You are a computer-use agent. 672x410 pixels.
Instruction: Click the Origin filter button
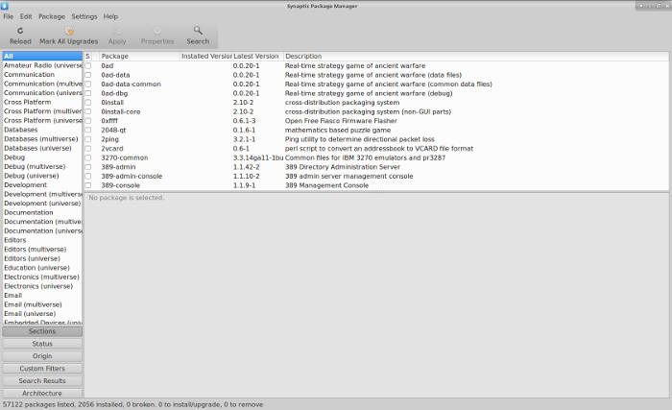coord(42,356)
